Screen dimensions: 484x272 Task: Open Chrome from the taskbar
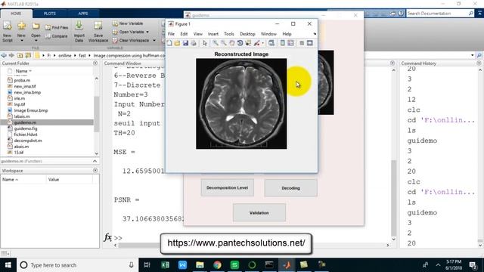[x=217, y=265]
